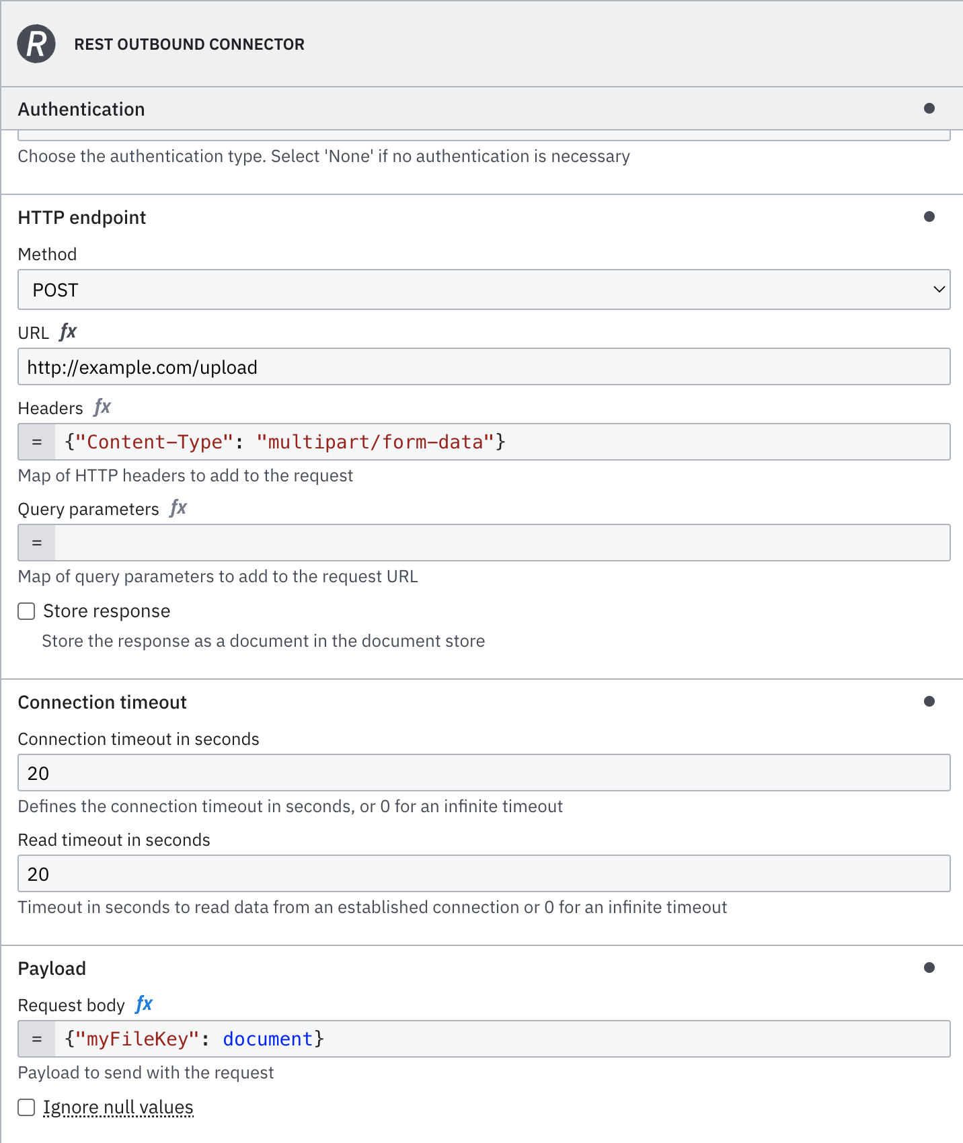Focus the Headers expression editor
Screen dimensions: 963x1143
click(502, 442)
